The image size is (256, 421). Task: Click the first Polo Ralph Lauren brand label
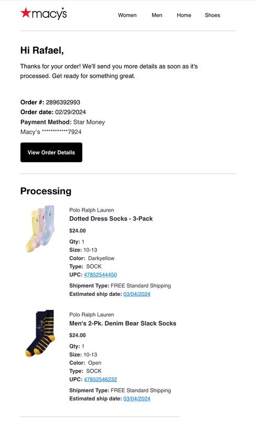(92, 210)
